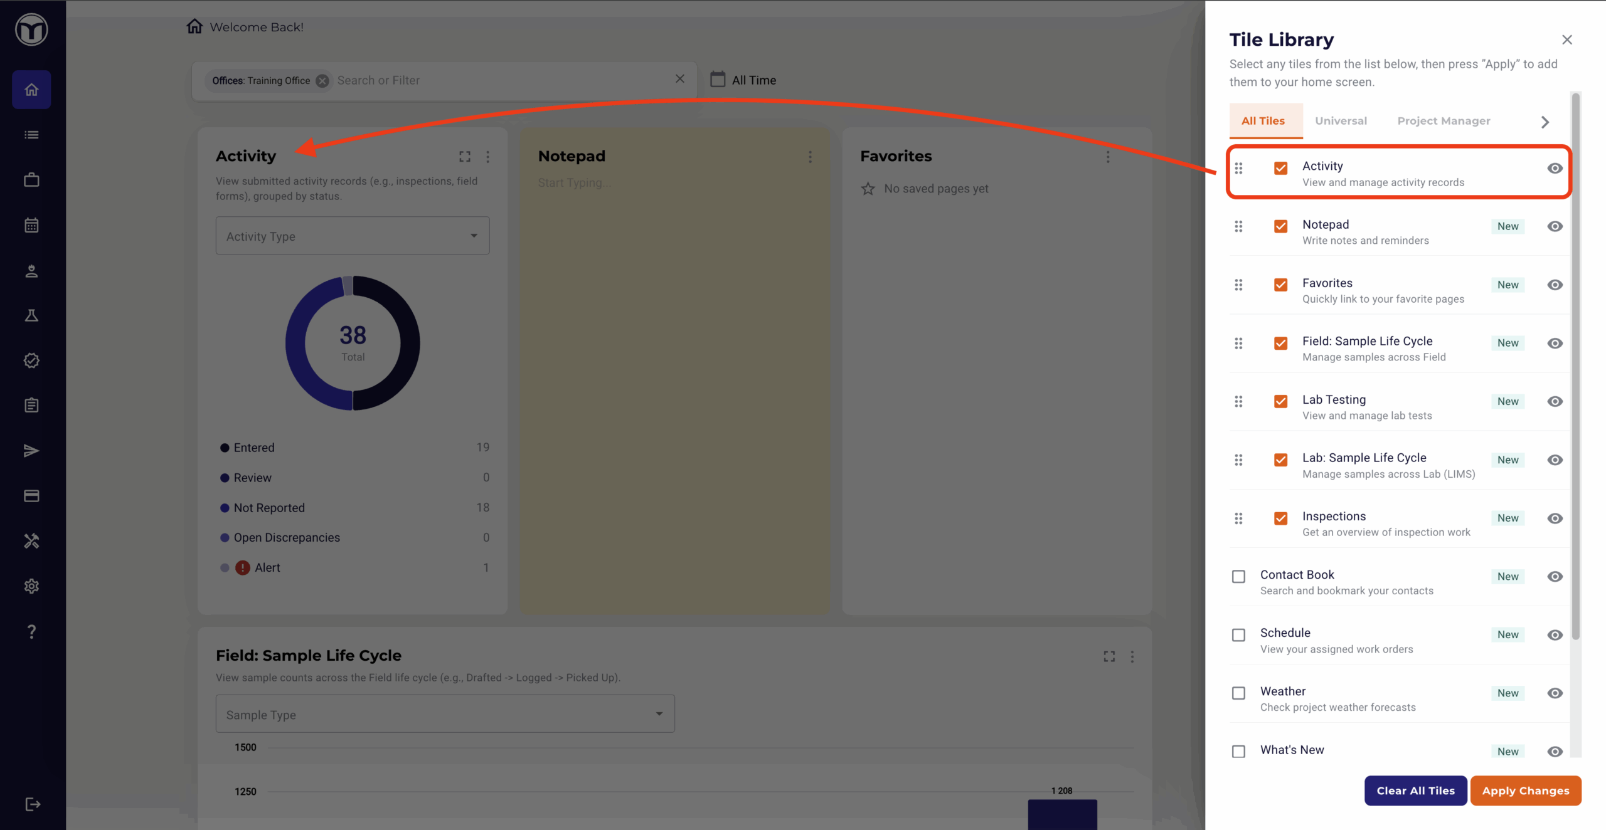Expand the Sample Type dropdown
The width and height of the screenshot is (1606, 830).
[x=445, y=714]
